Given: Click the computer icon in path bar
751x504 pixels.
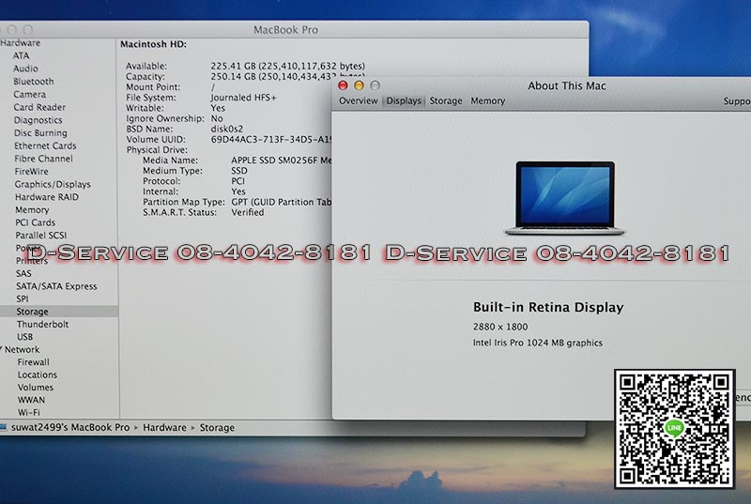Looking at the screenshot, I should pyautogui.click(x=4, y=427).
